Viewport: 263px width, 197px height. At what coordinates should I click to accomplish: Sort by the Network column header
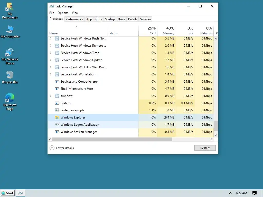pos(204,31)
